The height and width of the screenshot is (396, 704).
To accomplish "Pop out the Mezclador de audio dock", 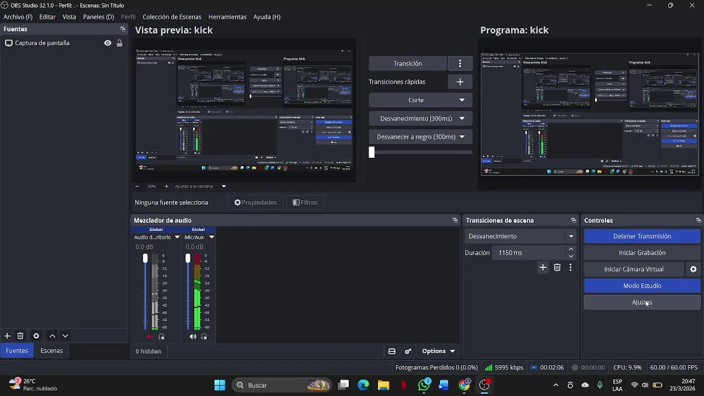I will pos(455,221).
